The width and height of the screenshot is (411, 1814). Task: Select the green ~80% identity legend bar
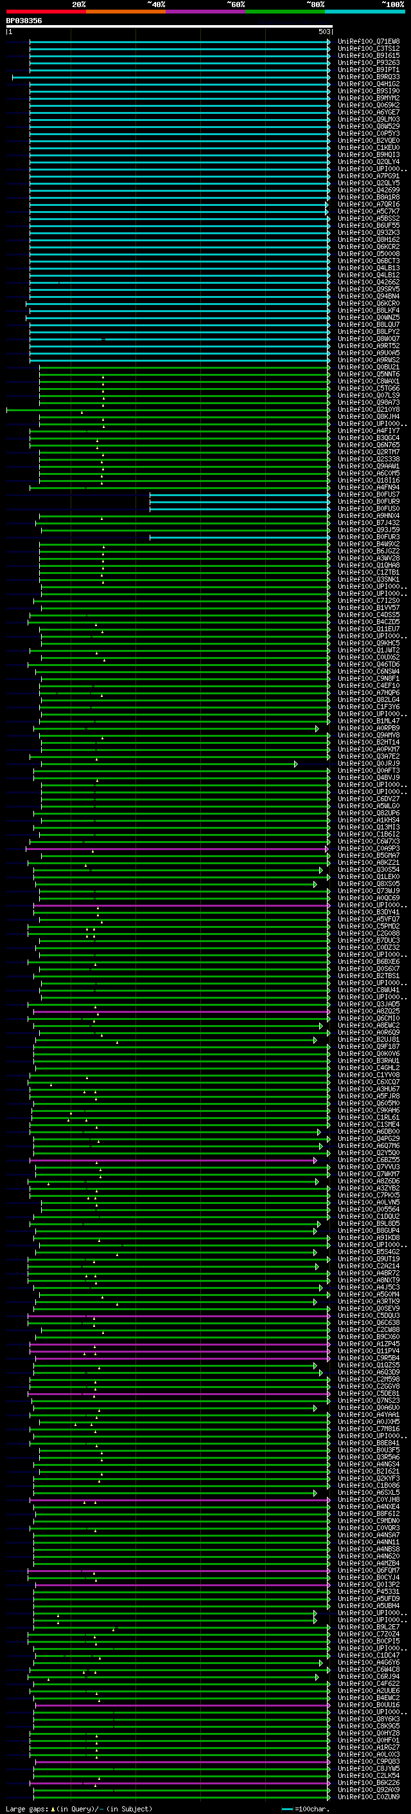click(x=285, y=12)
